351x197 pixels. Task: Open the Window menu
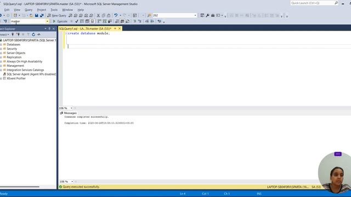point(67,10)
